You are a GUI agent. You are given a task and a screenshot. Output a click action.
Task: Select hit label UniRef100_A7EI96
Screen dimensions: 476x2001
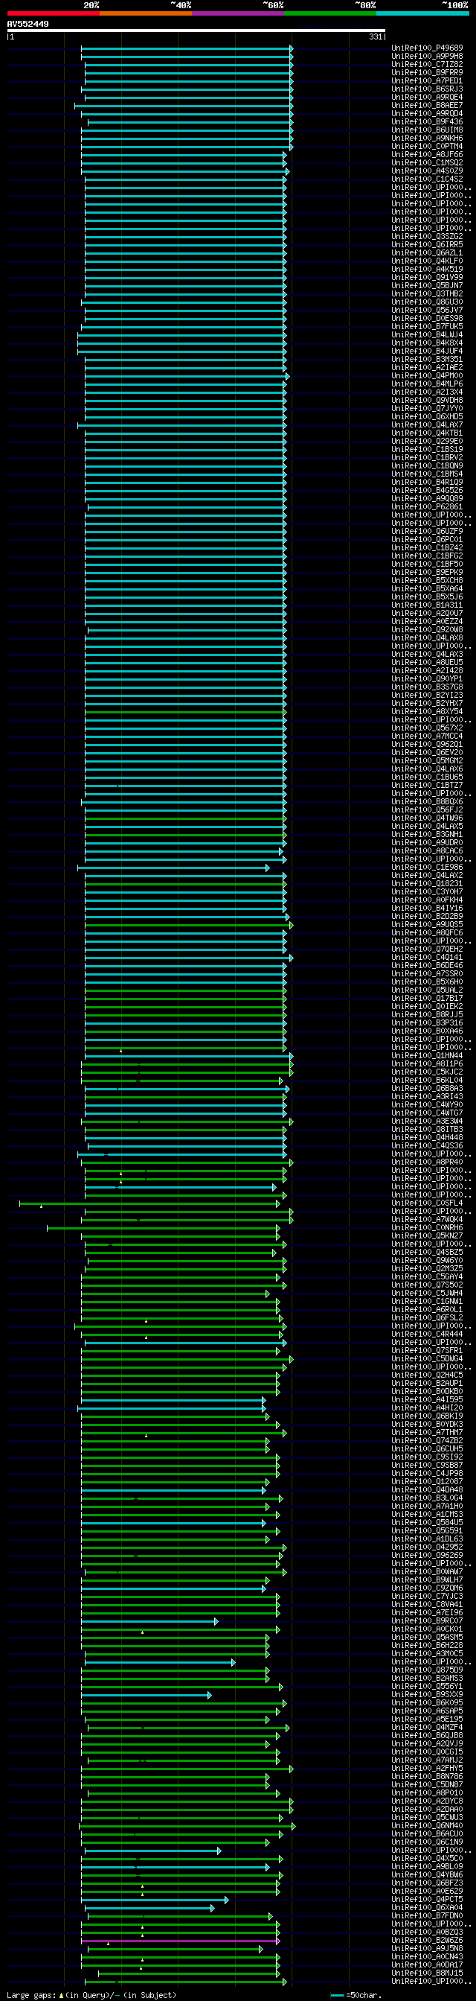pyautogui.click(x=427, y=1612)
